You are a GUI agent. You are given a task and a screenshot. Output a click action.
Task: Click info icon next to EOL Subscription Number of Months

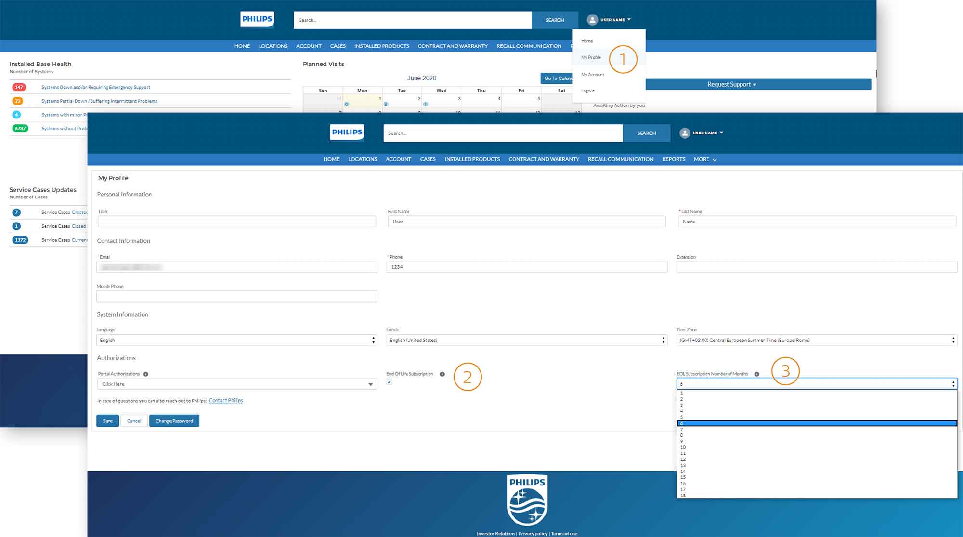click(x=756, y=374)
